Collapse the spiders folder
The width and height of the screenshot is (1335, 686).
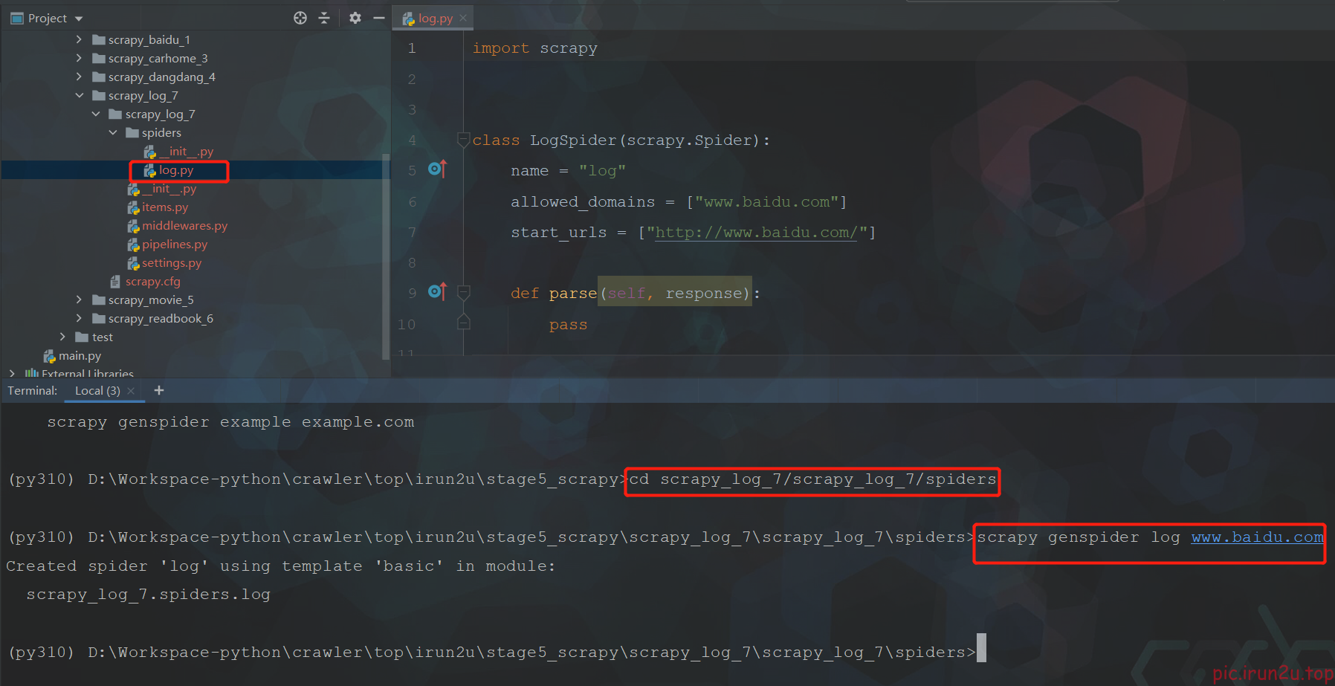point(113,132)
